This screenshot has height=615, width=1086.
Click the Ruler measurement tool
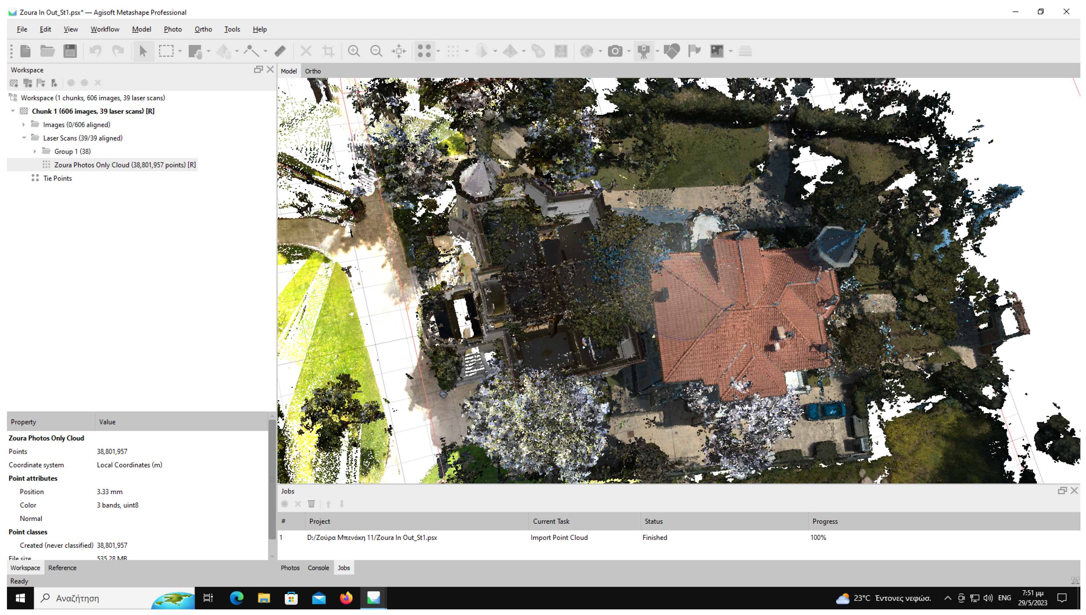[x=280, y=51]
